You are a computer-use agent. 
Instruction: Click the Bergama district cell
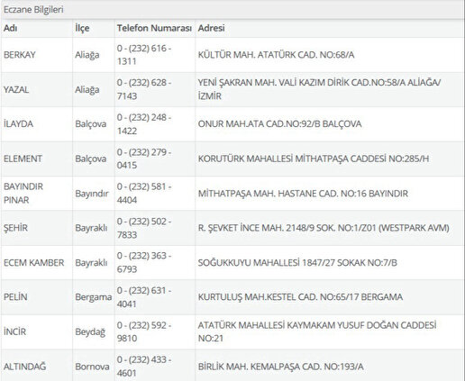(x=93, y=297)
